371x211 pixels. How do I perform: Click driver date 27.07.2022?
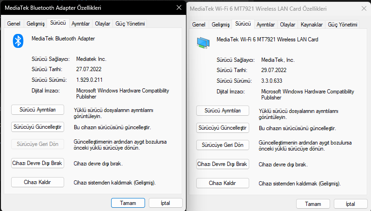[89, 69]
